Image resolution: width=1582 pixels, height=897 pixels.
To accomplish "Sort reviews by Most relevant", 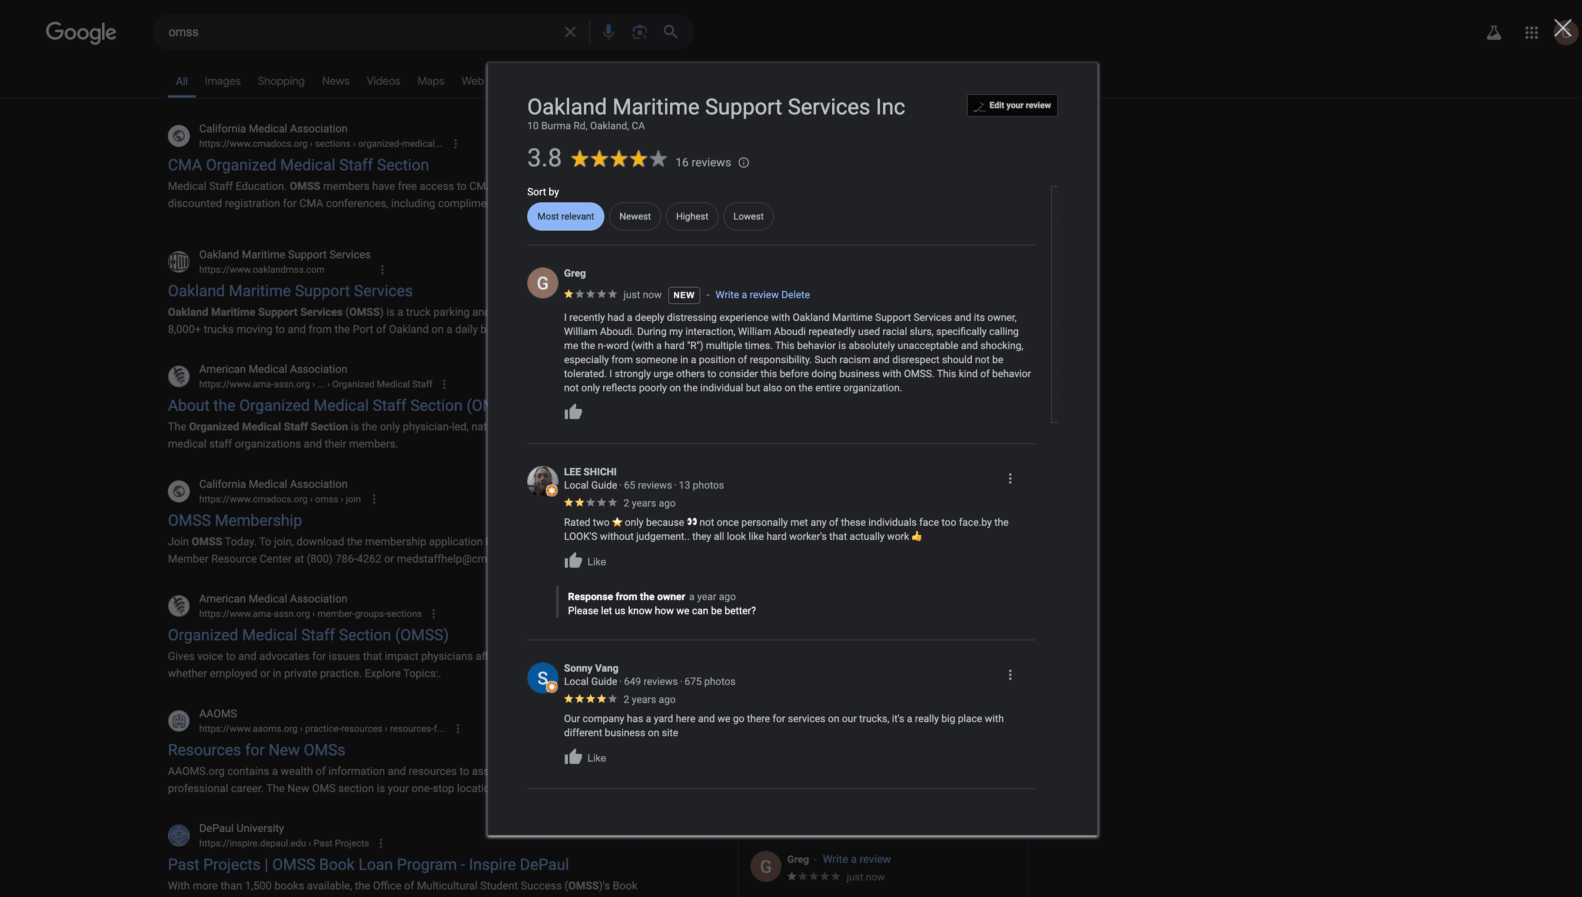I will click(x=565, y=217).
